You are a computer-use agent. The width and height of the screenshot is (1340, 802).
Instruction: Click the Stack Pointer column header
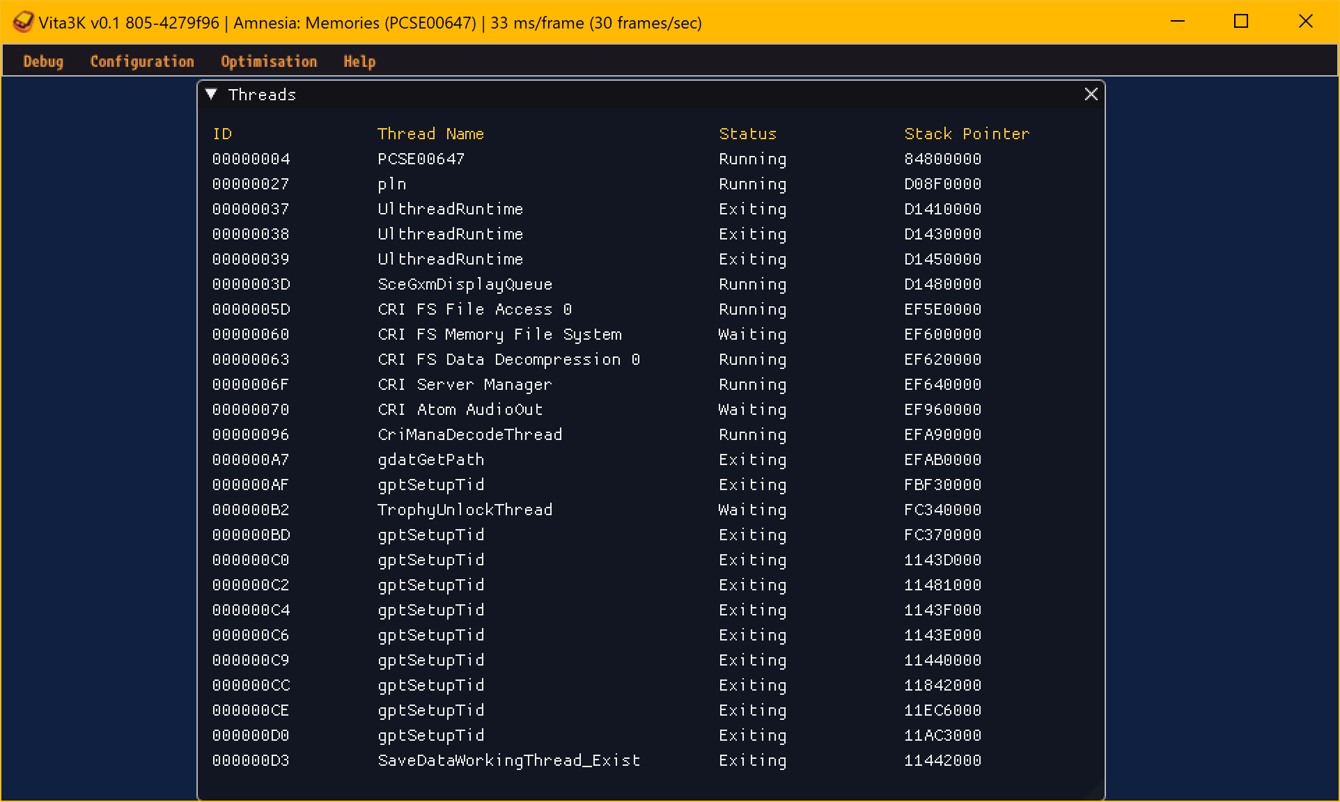tap(967, 134)
